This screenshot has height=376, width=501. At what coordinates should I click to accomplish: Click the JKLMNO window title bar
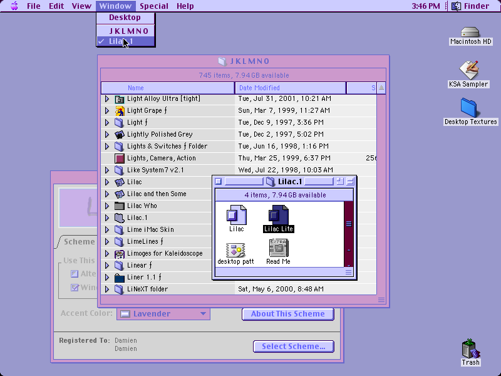tap(244, 61)
